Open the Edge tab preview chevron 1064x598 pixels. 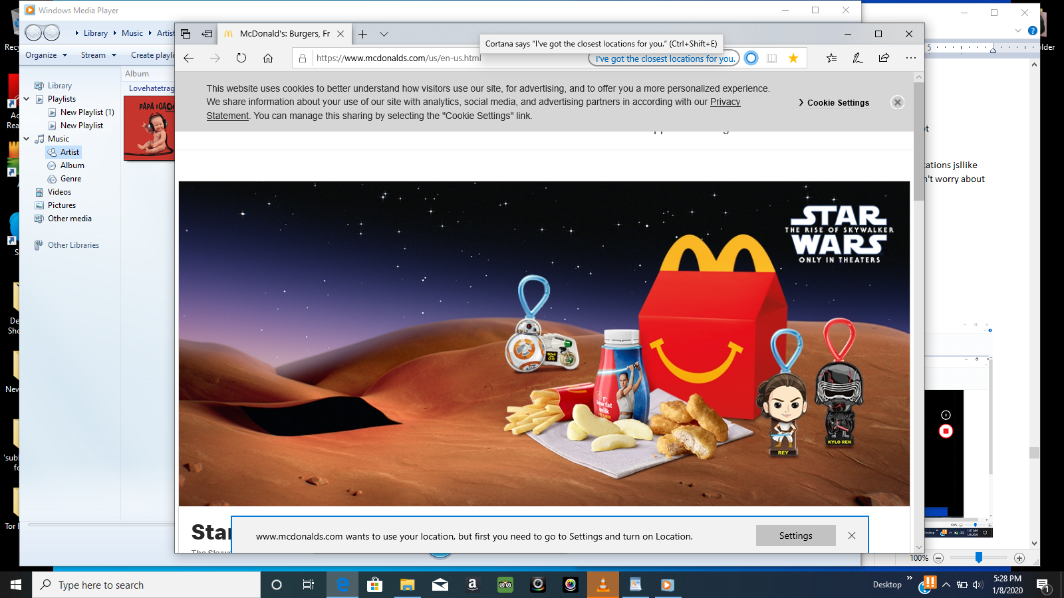tap(384, 34)
